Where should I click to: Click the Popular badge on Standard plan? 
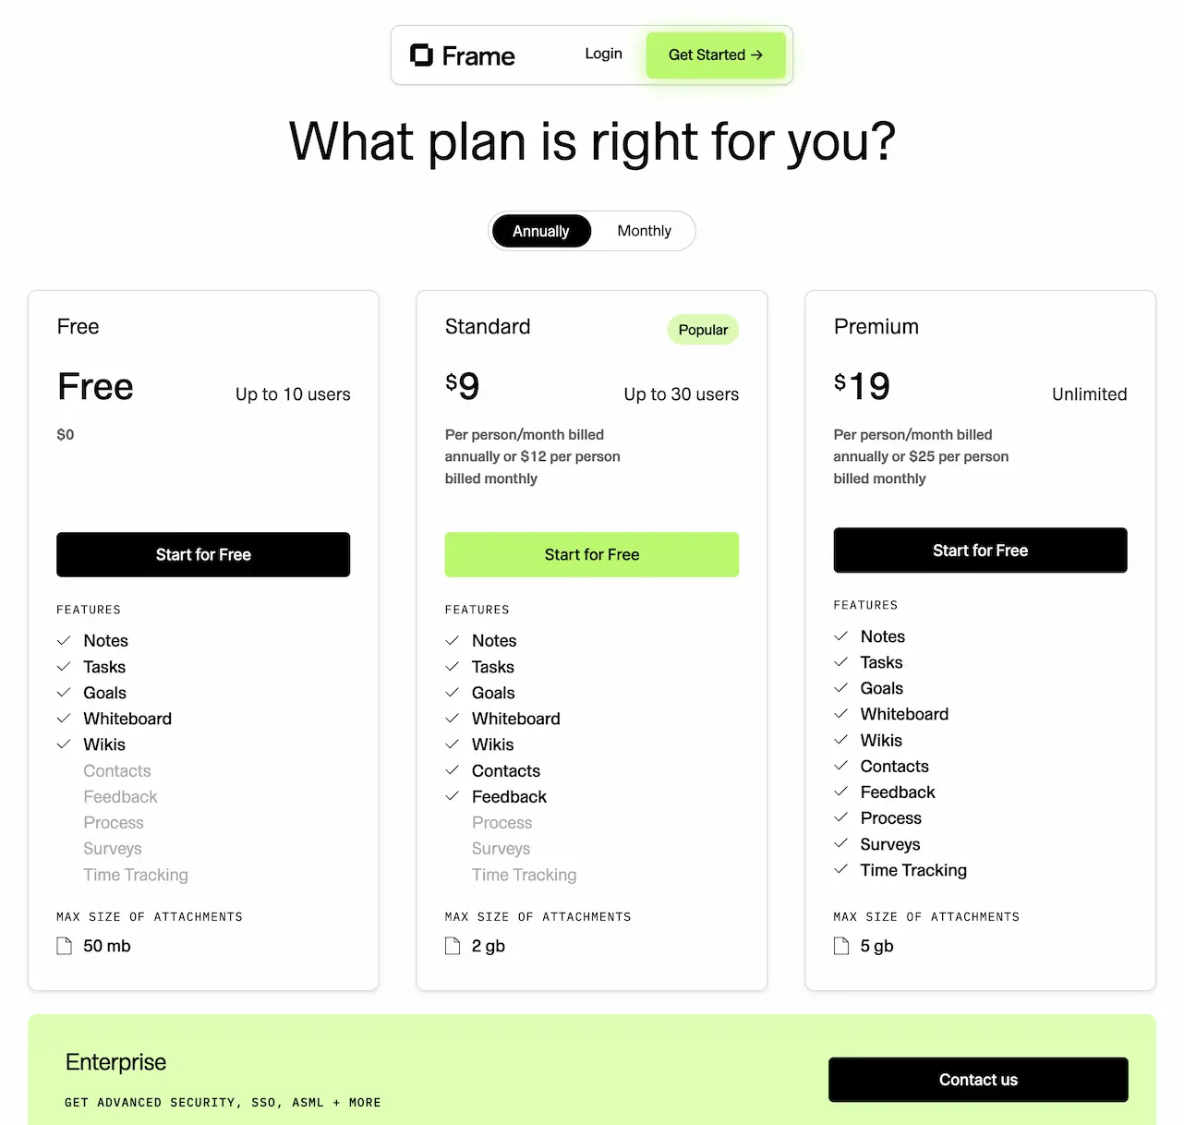pos(703,330)
